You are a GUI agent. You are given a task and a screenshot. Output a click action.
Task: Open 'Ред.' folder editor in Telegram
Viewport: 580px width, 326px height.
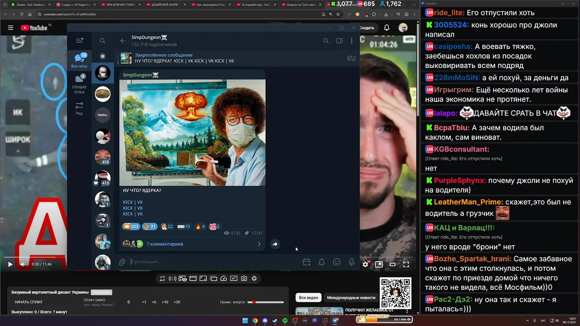coord(79,108)
